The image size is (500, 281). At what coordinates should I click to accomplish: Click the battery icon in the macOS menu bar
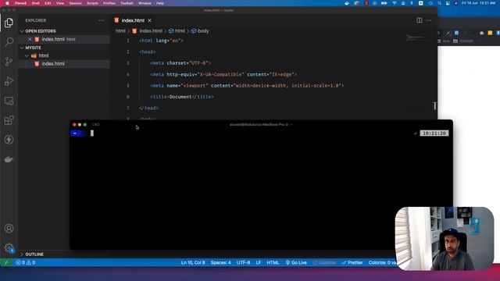click(384, 3)
